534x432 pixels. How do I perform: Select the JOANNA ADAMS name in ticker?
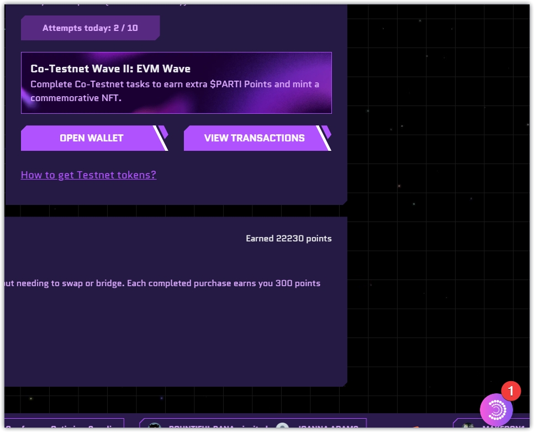coord(327,428)
